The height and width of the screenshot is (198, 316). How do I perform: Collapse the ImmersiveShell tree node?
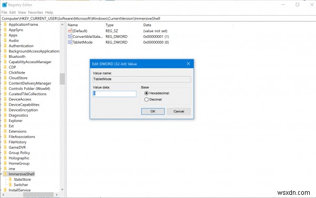coord(1,174)
